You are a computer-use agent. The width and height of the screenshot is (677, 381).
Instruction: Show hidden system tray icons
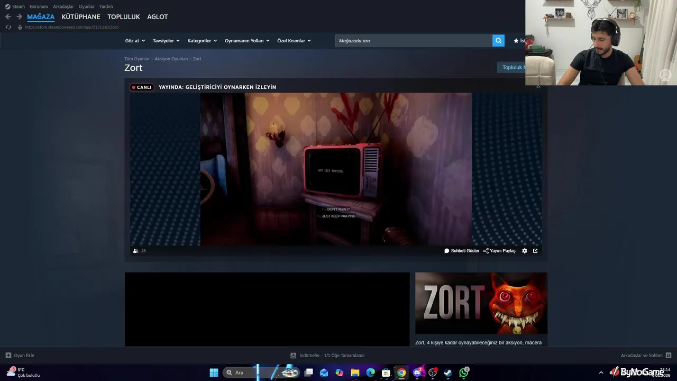click(601, 373)
